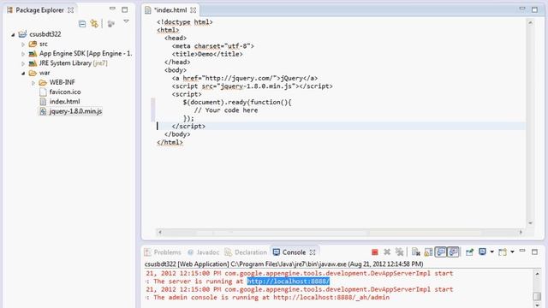Maximize the Package Explorer view
Viewport: 548px width, 308px height.
124,9
